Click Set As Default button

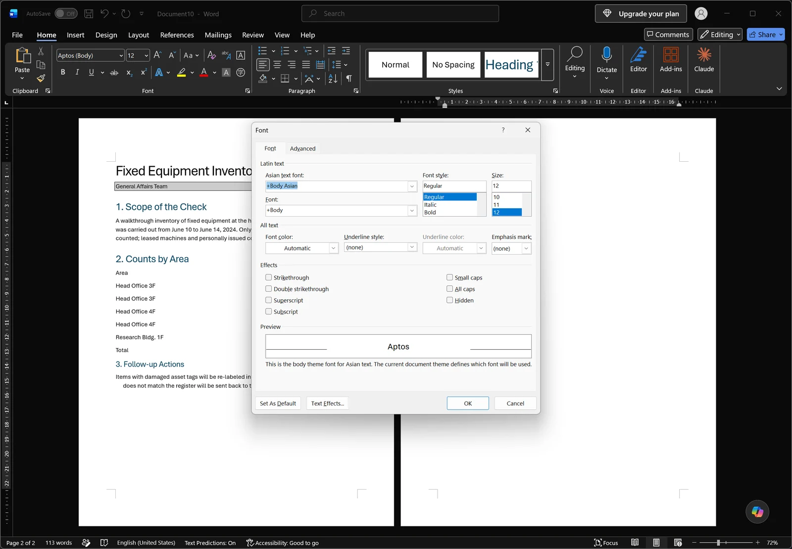tap(278, 404)
